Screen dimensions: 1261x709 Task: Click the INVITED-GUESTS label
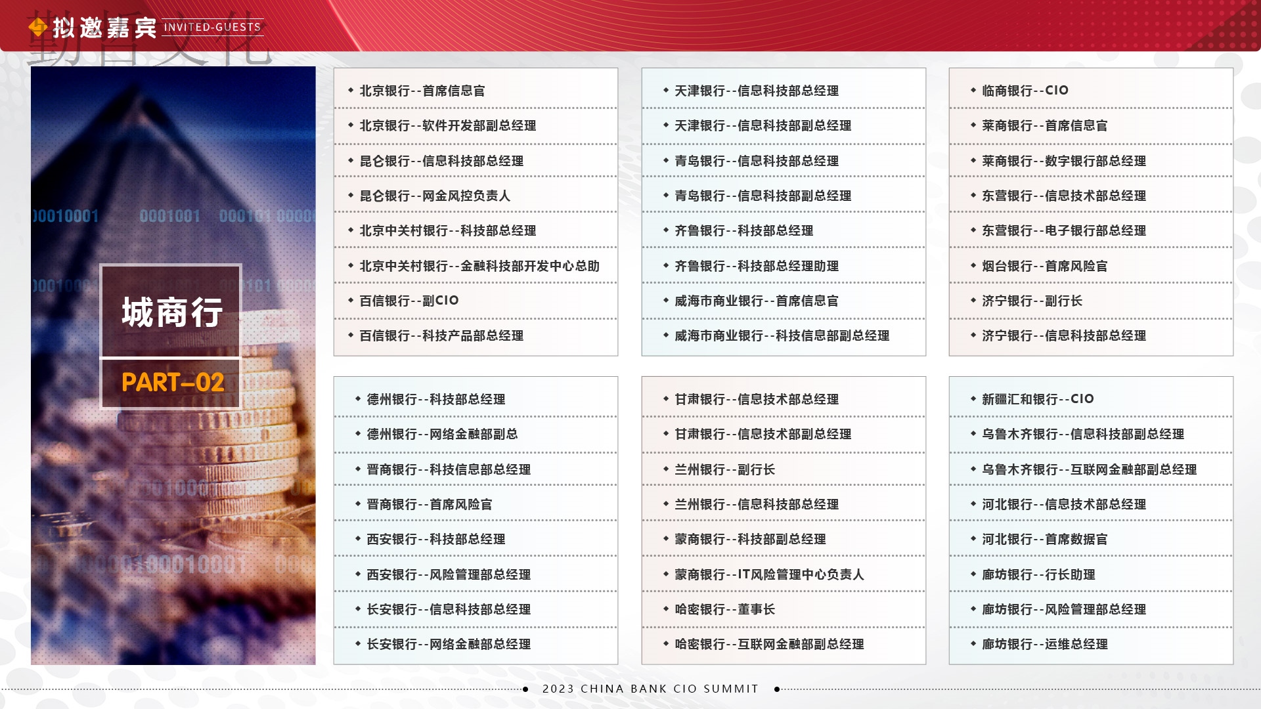coord(212,28)
